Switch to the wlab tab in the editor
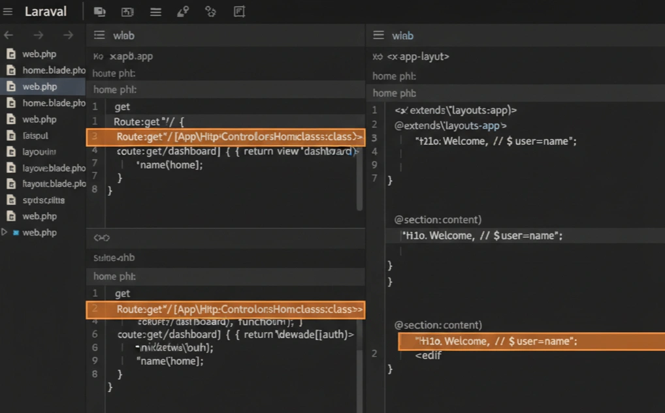 [124, 35]
